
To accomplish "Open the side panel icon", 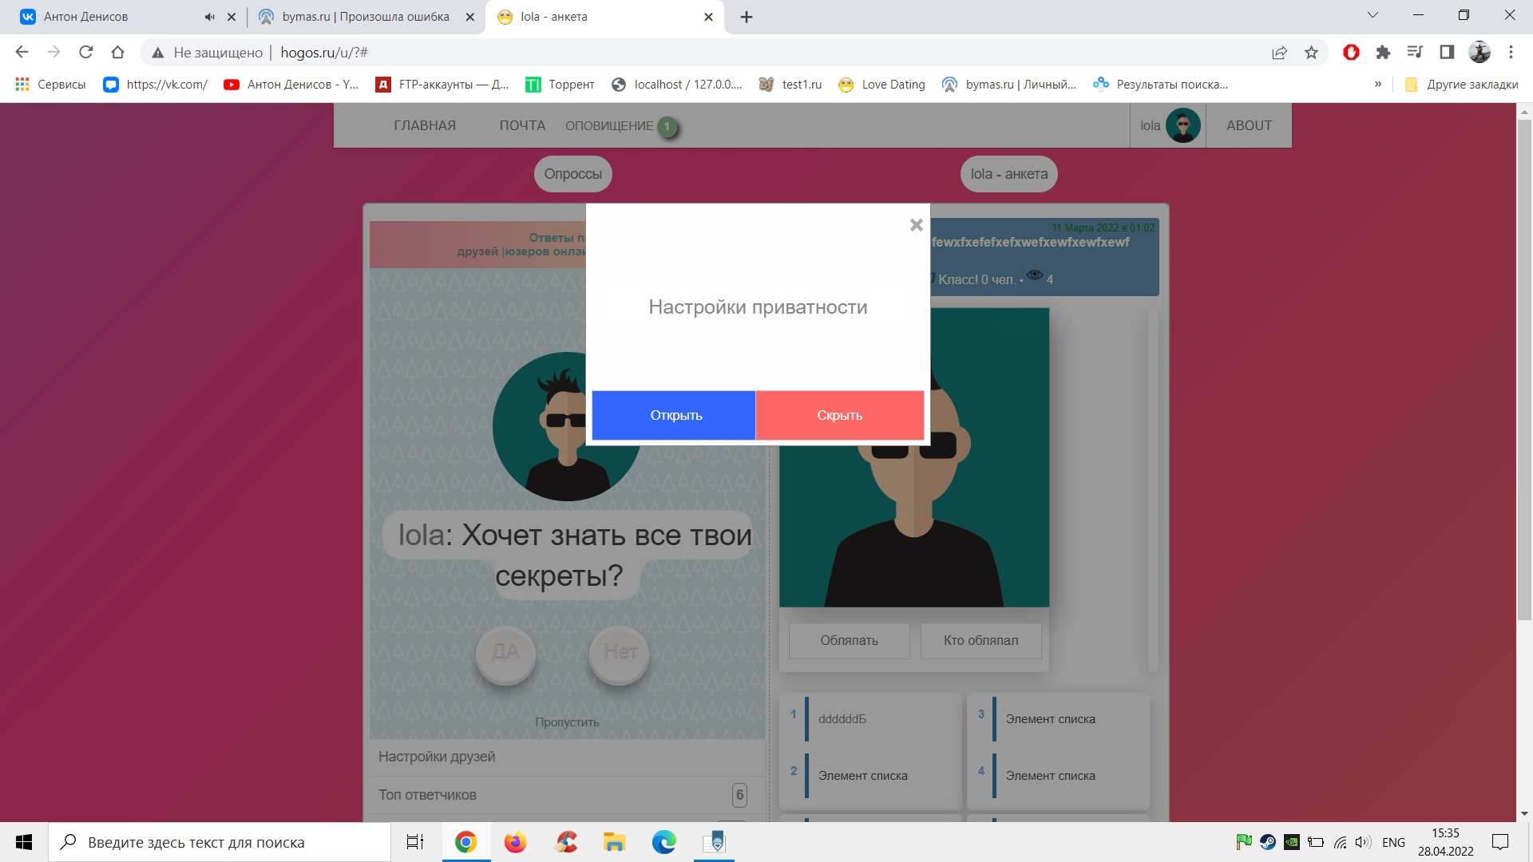I will [x=1447, y=53].
